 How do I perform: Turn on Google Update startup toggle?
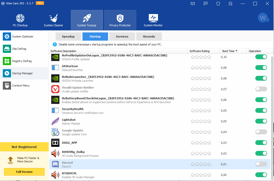pos(261,132)
